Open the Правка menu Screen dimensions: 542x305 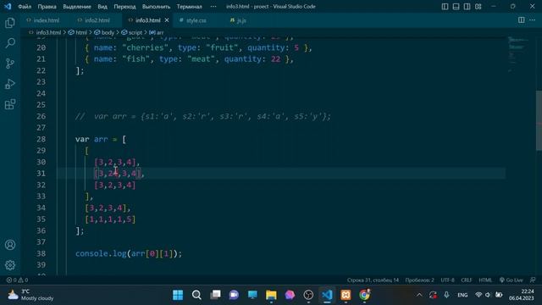47,6
